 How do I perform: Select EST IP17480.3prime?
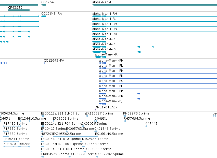[15, 124]
